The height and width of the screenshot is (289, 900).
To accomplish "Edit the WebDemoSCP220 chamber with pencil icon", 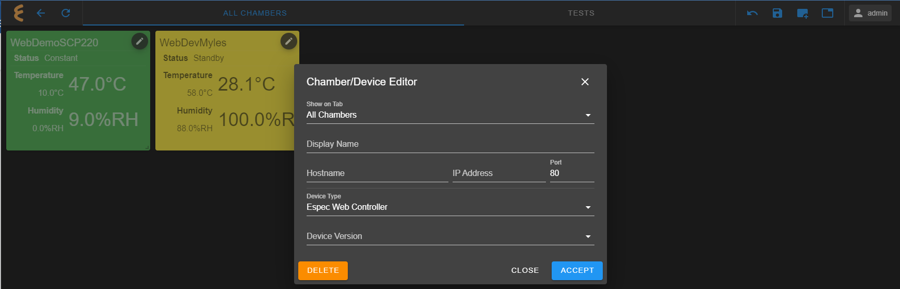I will click(x=139, y=41).
